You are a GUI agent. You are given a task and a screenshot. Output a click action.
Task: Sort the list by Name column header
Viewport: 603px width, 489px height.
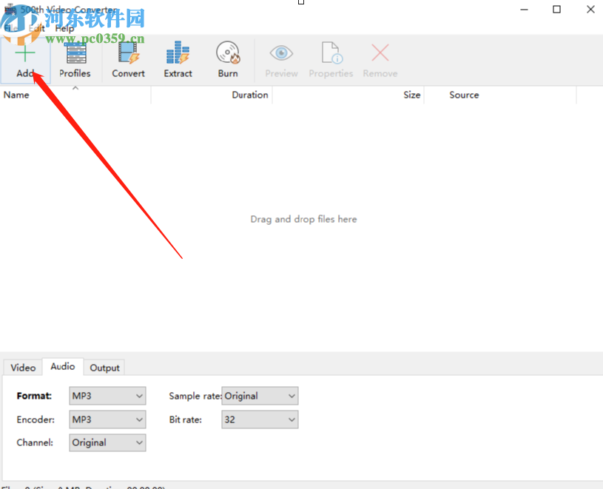click(75, 95)
